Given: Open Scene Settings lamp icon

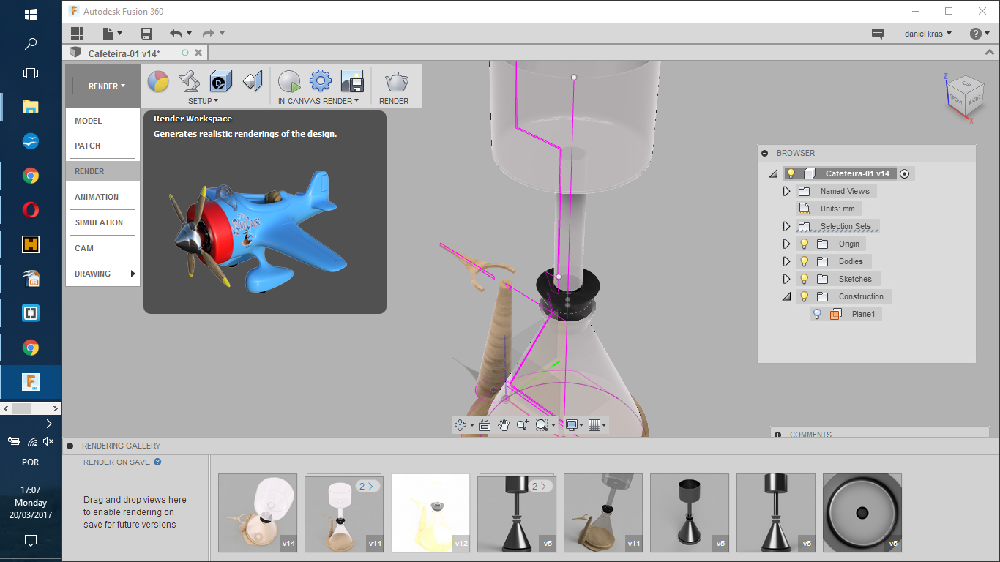Looking at the screenshot, I should tap(189, 80).
